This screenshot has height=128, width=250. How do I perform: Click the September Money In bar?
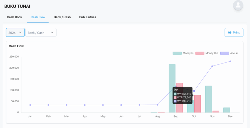[x=172, y=88]
